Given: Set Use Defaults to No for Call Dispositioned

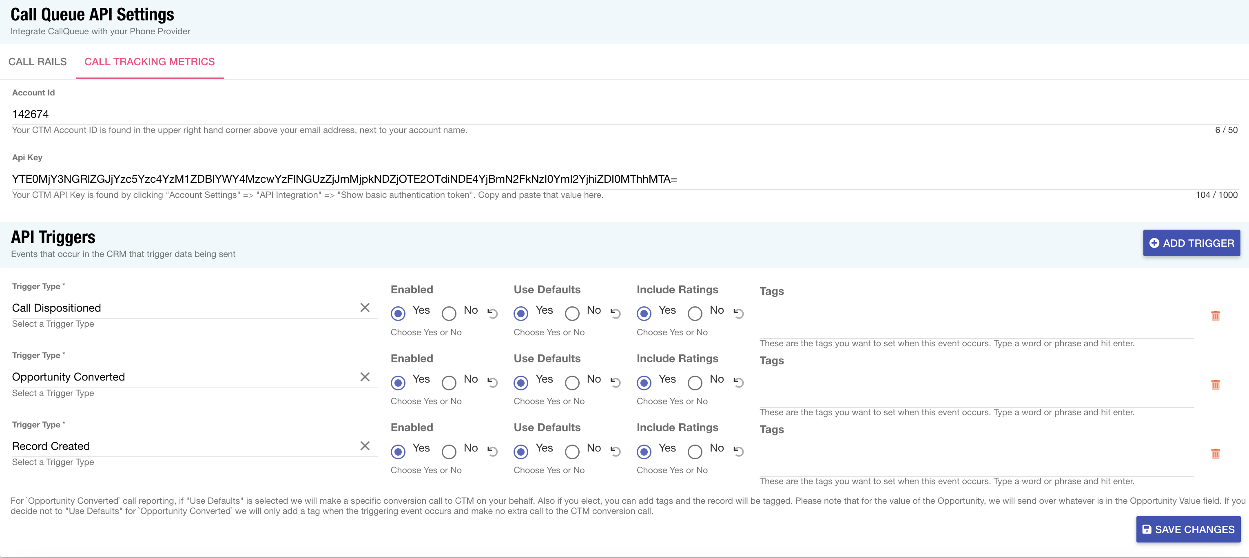Looking at the screenshot, I should click(x=572, y=314).
